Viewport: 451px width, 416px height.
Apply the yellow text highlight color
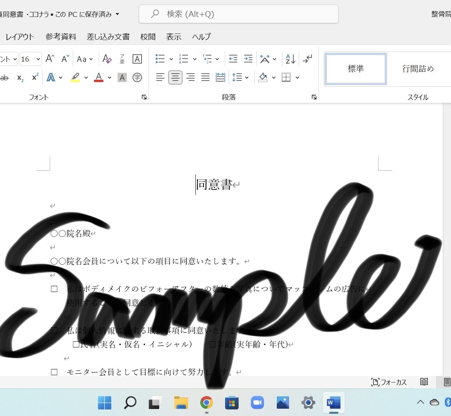click(x=75, y=77)
